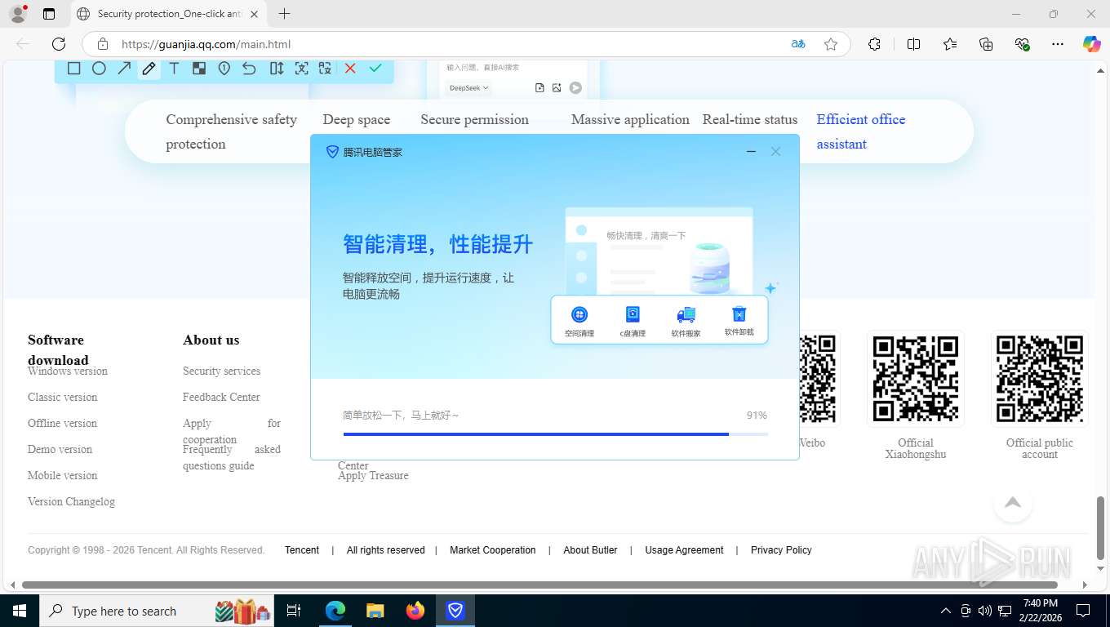Open browser extensions puzzle icon

[874, 44]
